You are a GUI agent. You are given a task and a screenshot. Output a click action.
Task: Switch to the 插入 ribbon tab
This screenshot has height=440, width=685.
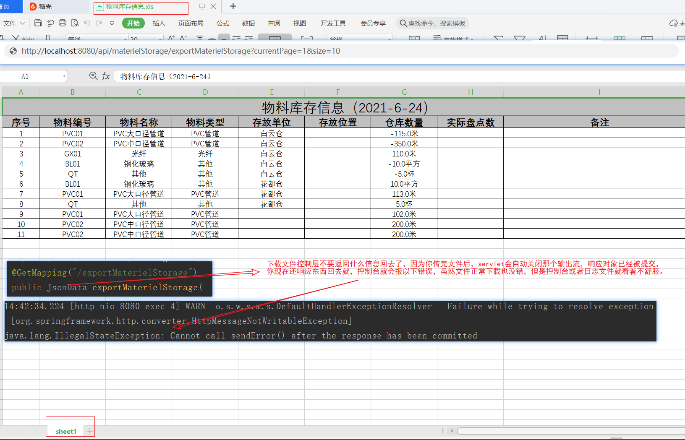tap(159, 23)
